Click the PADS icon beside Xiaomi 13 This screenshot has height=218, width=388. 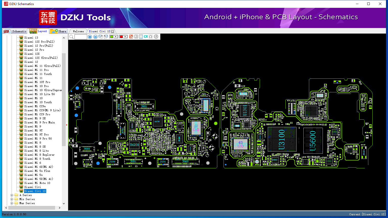pyautogui.click(x=21, y=38)
